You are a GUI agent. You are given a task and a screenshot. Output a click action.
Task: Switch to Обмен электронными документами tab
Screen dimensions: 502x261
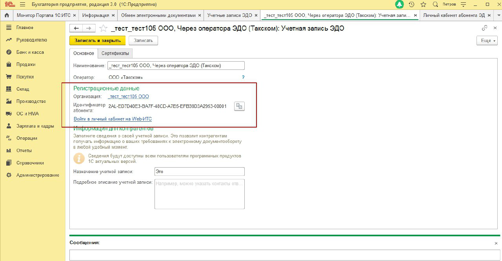pos(158,15)
